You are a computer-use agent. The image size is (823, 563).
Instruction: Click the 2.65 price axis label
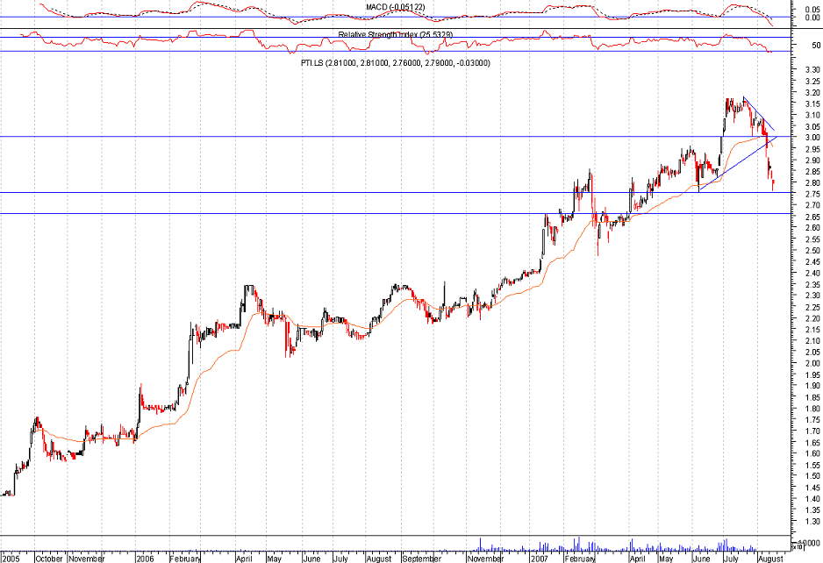click(812, 217)
